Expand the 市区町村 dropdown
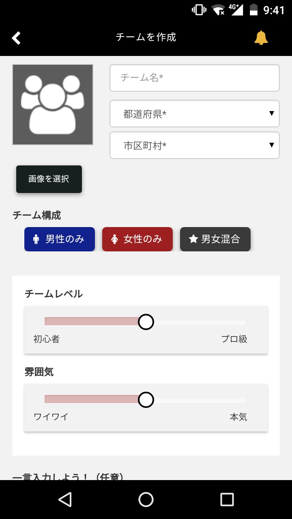This screenshot has height=519, width=292. point(195,145)
